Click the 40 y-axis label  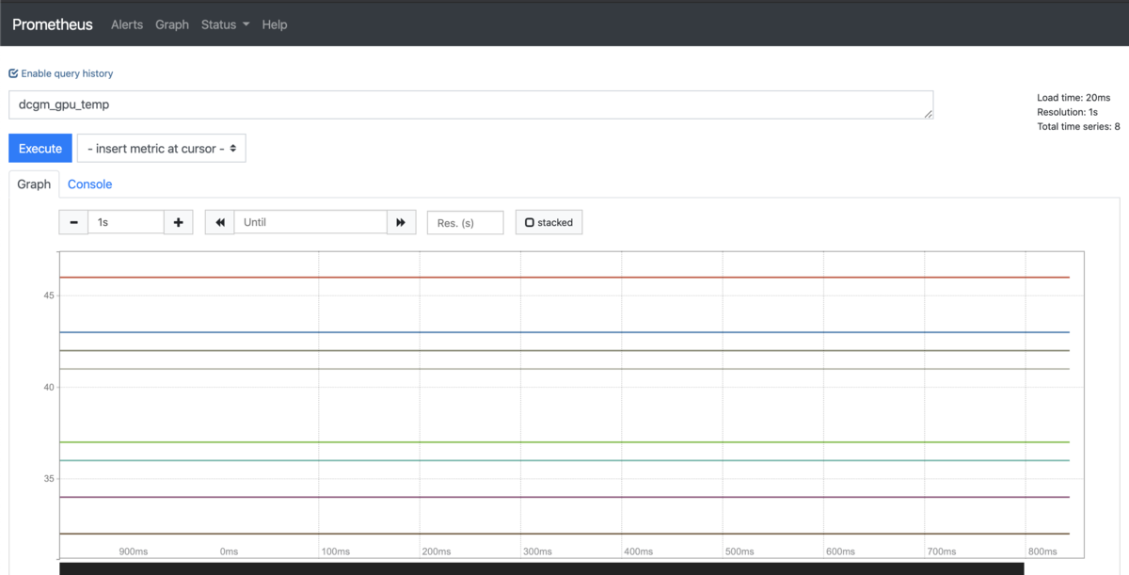pos(49,387)
